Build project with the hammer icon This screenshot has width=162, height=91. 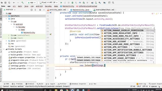(23, 3)
